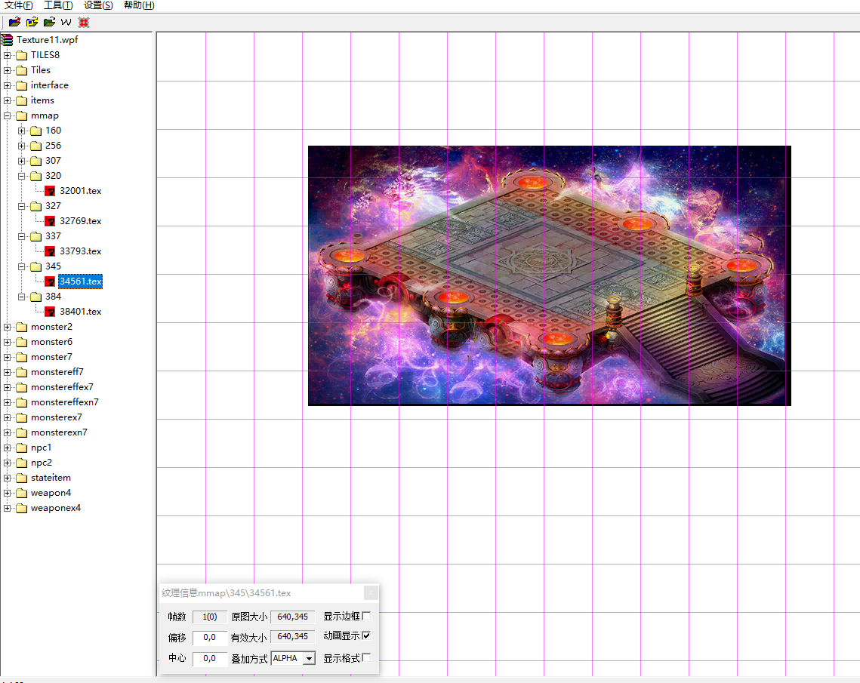Click the blue open-folder toolbar icon

click(x=14, y=22)
